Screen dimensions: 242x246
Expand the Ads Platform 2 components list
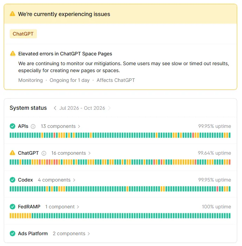(71, 233)
